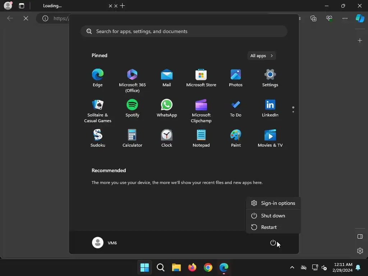Go to next page of pinned apps
368x276 pixels.
pos(293,112)
